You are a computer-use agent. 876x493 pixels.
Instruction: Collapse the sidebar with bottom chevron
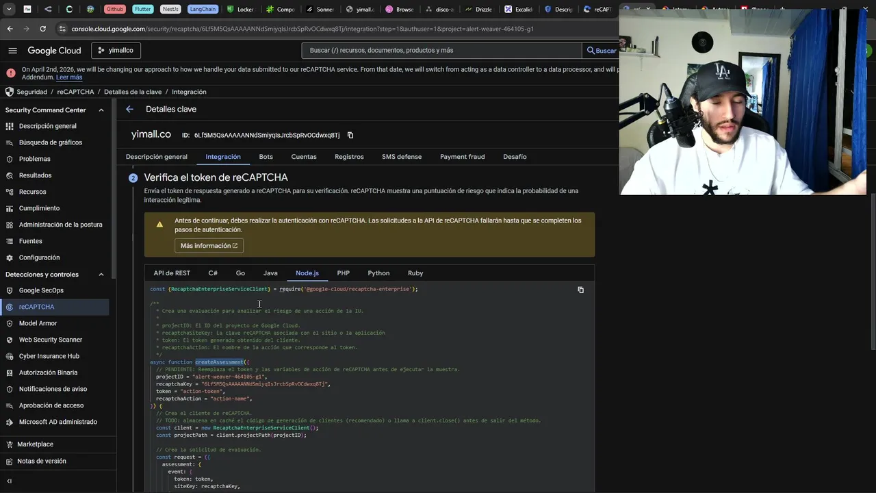coord(10,481)
